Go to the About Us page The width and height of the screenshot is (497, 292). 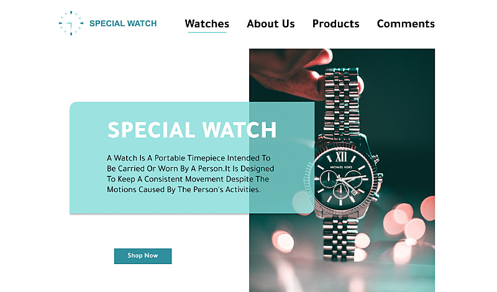pyautogui.click(x=271, y=24)
